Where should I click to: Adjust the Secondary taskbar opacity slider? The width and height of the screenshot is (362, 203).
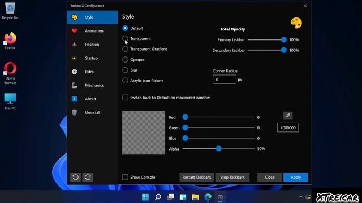284,50
